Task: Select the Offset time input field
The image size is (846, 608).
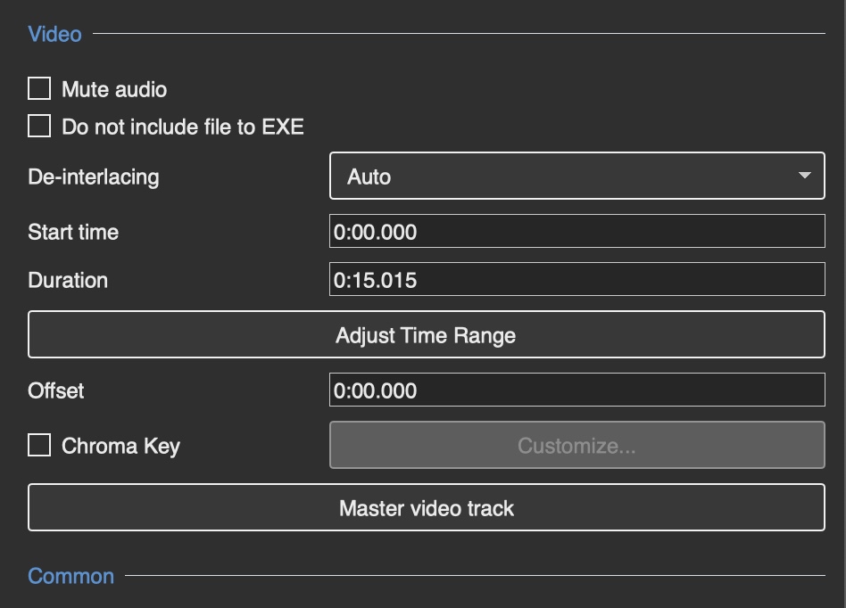Action: pyautogui.click(x=576, y=390)
